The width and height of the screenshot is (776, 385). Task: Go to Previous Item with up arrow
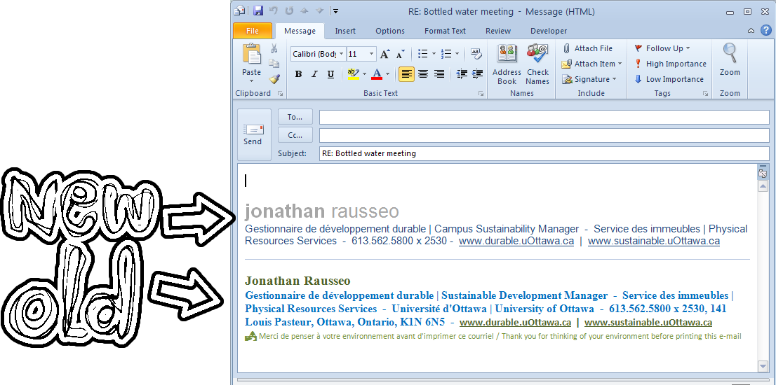point(305,11)
